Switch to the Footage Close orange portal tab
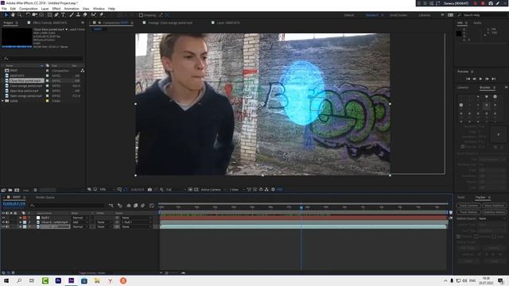 [170, 23]
